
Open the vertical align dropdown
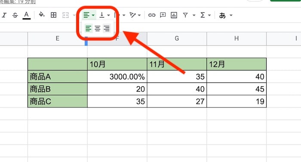click(104, 15)
